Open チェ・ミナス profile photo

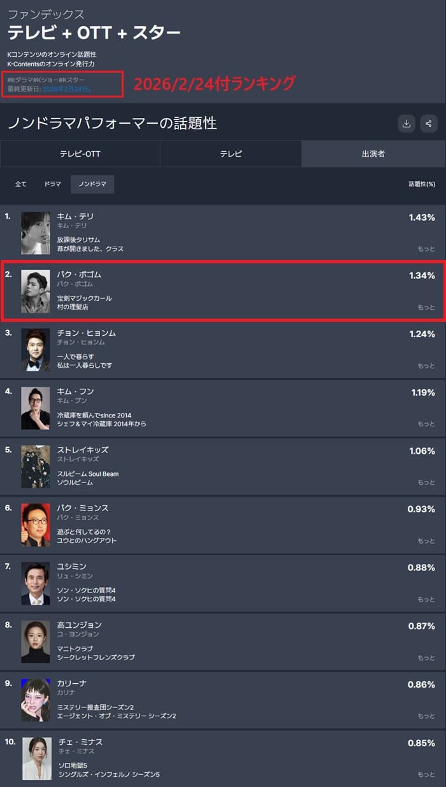[x=36, y=758]
